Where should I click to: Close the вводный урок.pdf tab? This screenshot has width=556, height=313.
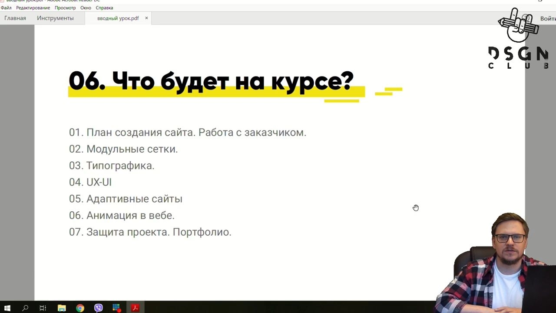click(146, 18)
